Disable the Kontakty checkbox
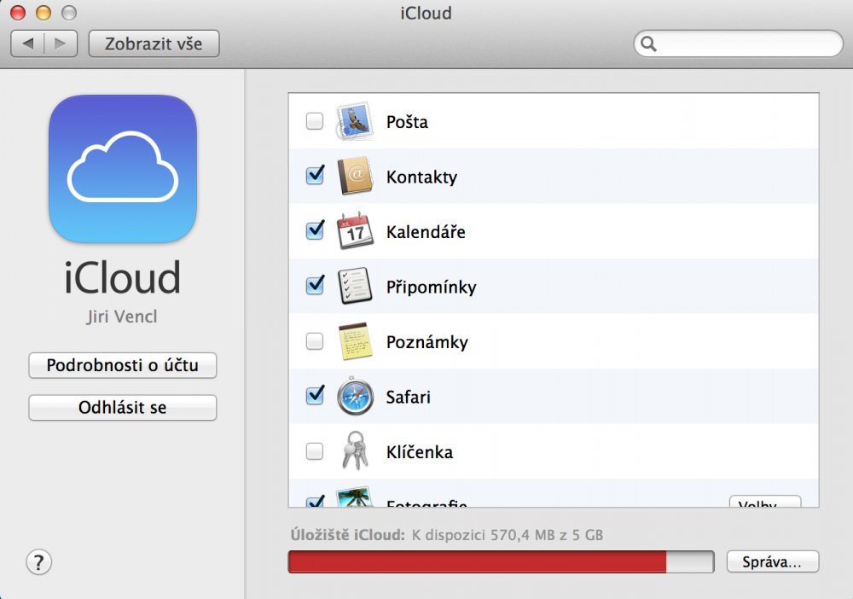This screenshot has width=853, height=599. [314, 176]
